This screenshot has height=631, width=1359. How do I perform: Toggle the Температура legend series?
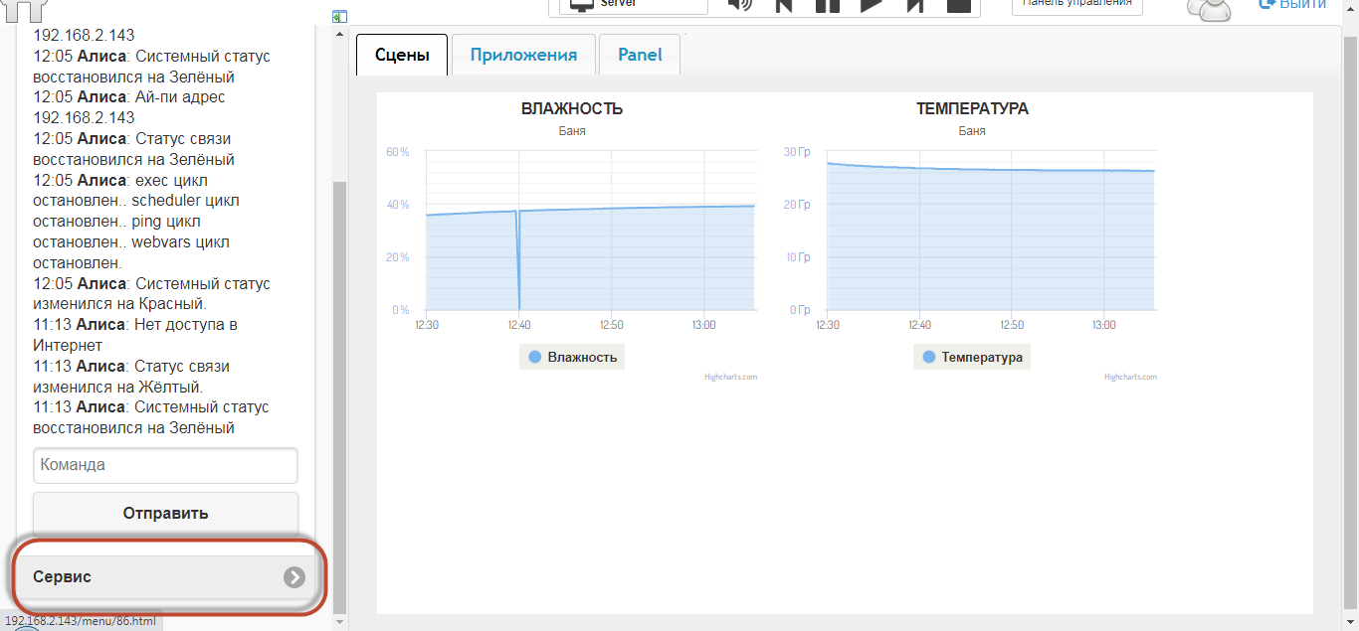[972, 357]
